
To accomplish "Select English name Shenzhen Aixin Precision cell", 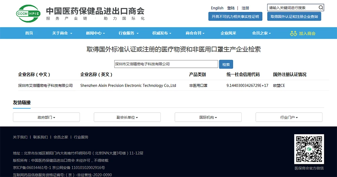I will click(128, 86).
